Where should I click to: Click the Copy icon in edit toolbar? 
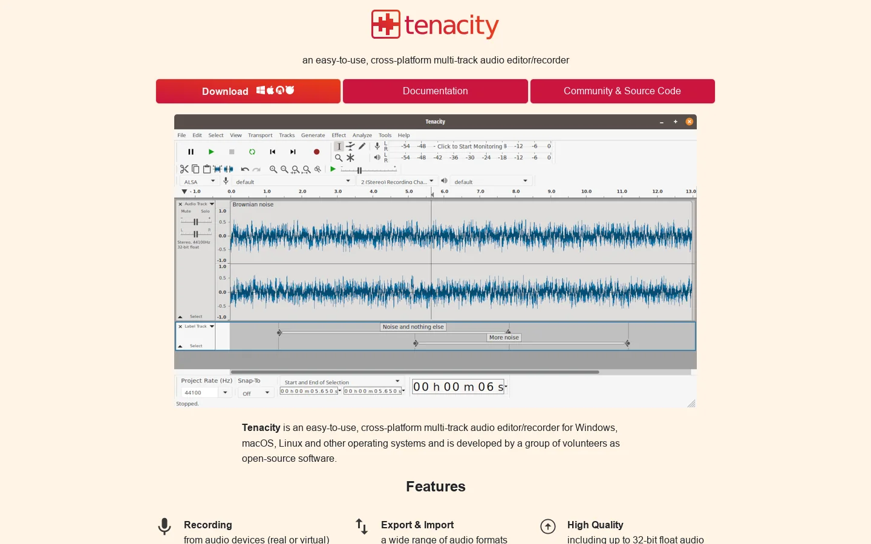(x=195, y=169)
